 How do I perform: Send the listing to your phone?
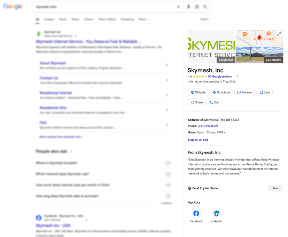(x=275, y=188)
